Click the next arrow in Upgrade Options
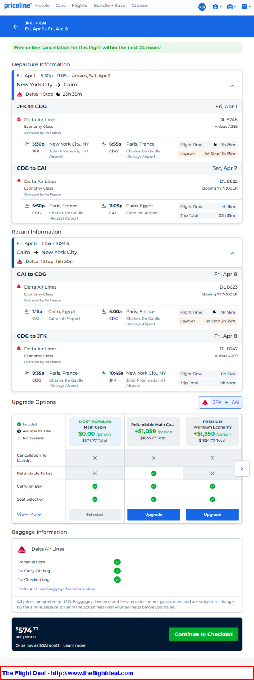The height and width of the screenshot is (680, 254). click(x=242, y=469)
